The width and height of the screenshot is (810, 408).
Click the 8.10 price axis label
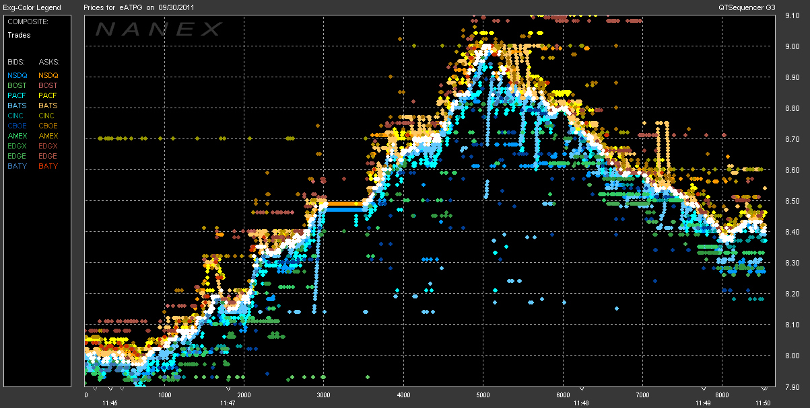(x=792, y=325)
